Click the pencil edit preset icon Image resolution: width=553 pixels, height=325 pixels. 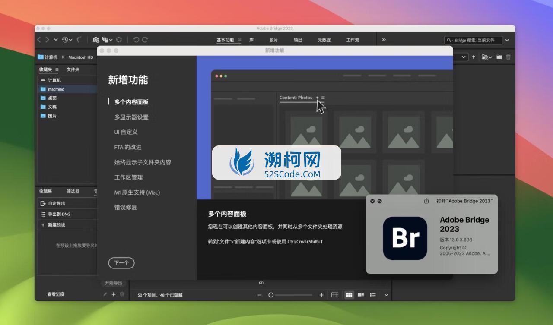click(x=105, y=294)
